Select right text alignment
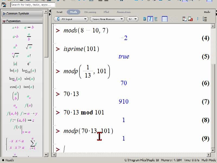 (x=176, y=19)
